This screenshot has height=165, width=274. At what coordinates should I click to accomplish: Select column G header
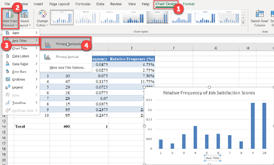pos(216,48)
